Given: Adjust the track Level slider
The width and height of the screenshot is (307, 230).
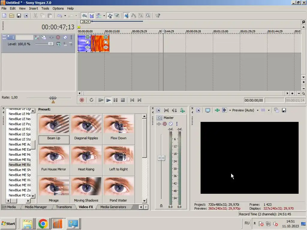Looking at the screenshot, I should click(51, 44).
